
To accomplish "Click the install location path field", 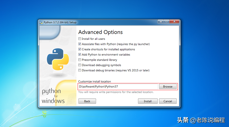I will click(118, 87).
